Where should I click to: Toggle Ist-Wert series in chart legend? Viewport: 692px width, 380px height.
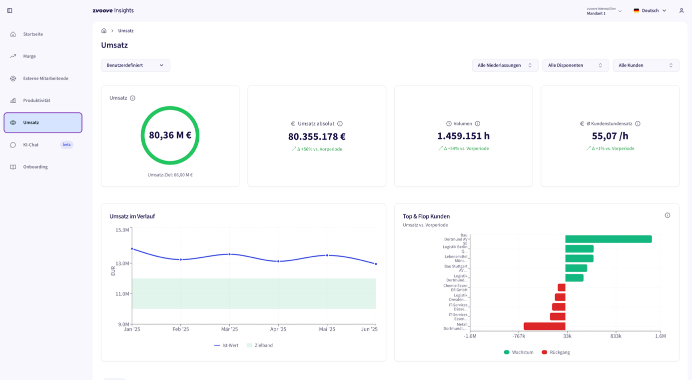coord(226,345)
